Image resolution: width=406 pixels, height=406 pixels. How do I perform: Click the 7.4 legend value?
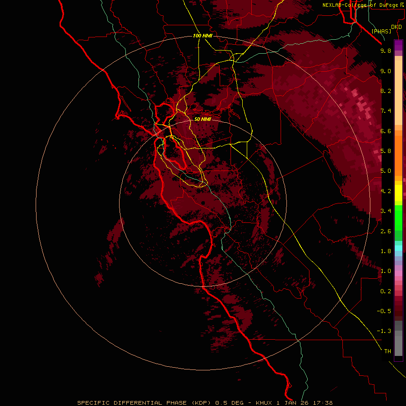click(x=386, y=111)
